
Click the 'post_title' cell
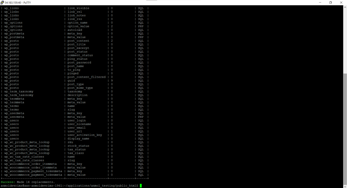pos(77,44)
